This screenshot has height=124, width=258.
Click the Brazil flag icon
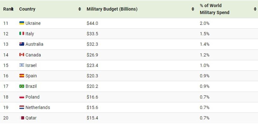[22, 86]
